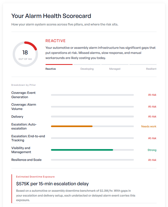This screenshot has width=168, height=207.
Task: Select the Developing maturity stage label
Action: tap(87, 69)
